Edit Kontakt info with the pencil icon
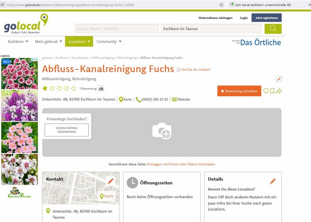This screenshot has height=222, width=311. pos(110,181)
